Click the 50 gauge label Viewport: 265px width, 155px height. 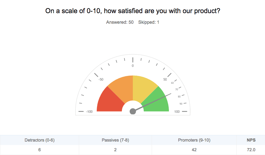pos(165,79)
